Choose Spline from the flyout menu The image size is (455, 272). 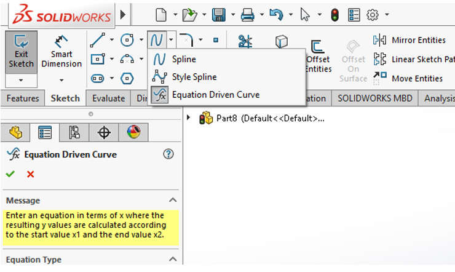tap(227, 59)
